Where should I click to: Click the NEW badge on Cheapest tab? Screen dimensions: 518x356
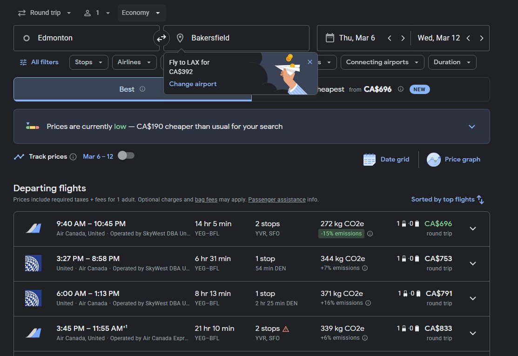point(419,89)
